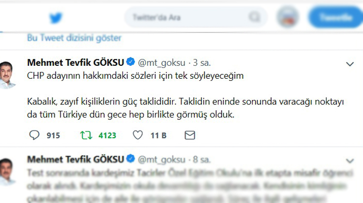Click the verified badge on first tweet
This screenshot has height=203, width=363.
(x=130, y=62)
